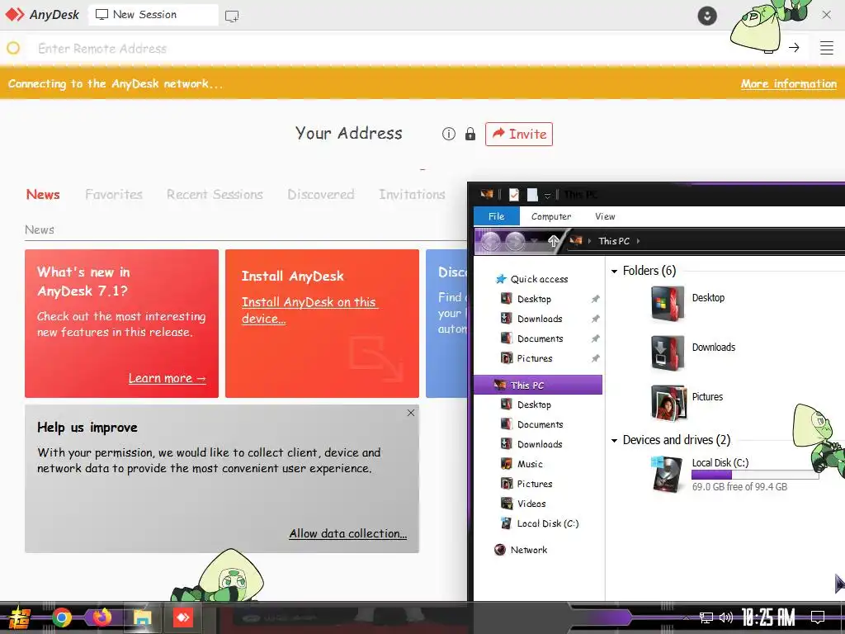Select pinned Documents under Quick access

[x=540, y=338]
